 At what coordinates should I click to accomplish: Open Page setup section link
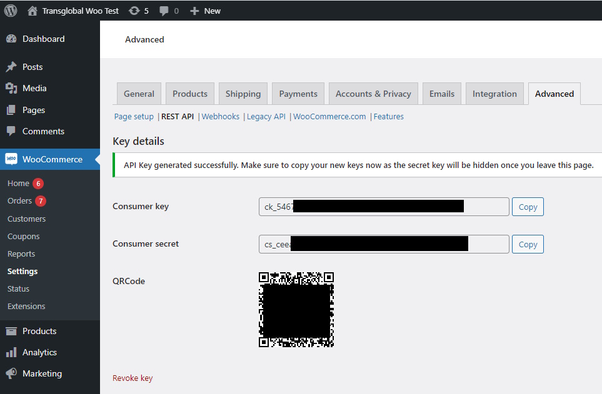tap(134, 117)
